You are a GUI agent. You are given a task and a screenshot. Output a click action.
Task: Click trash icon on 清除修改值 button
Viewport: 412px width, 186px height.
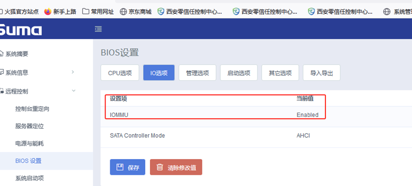pos(160,167)
